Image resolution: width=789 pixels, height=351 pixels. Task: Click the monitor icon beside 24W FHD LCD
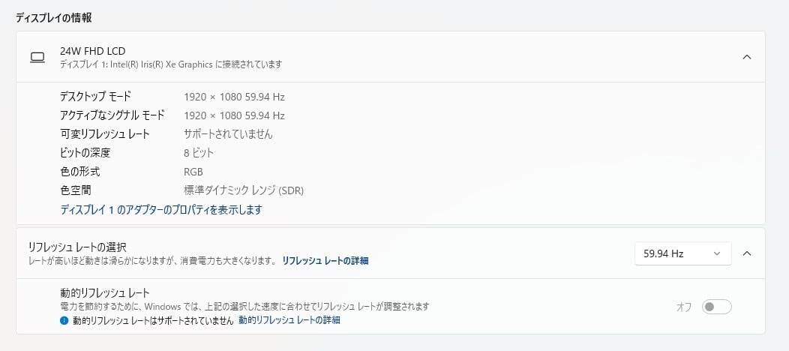click(37, 57)
